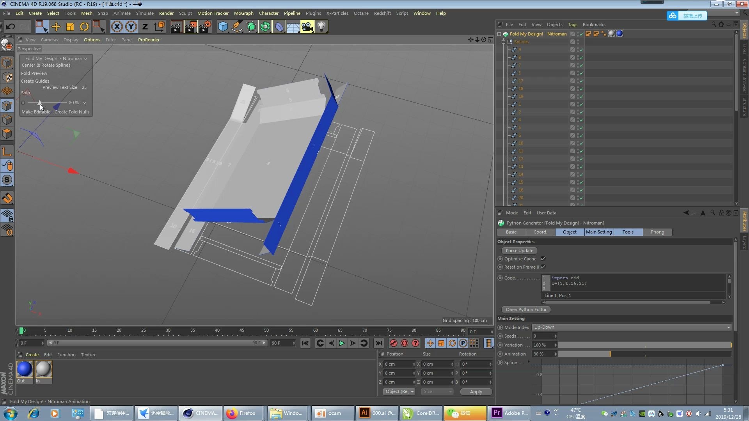The width and height of the screenshot is (749, 421).
Task: Switch to the Tools tab
Action: coord(628,232)
